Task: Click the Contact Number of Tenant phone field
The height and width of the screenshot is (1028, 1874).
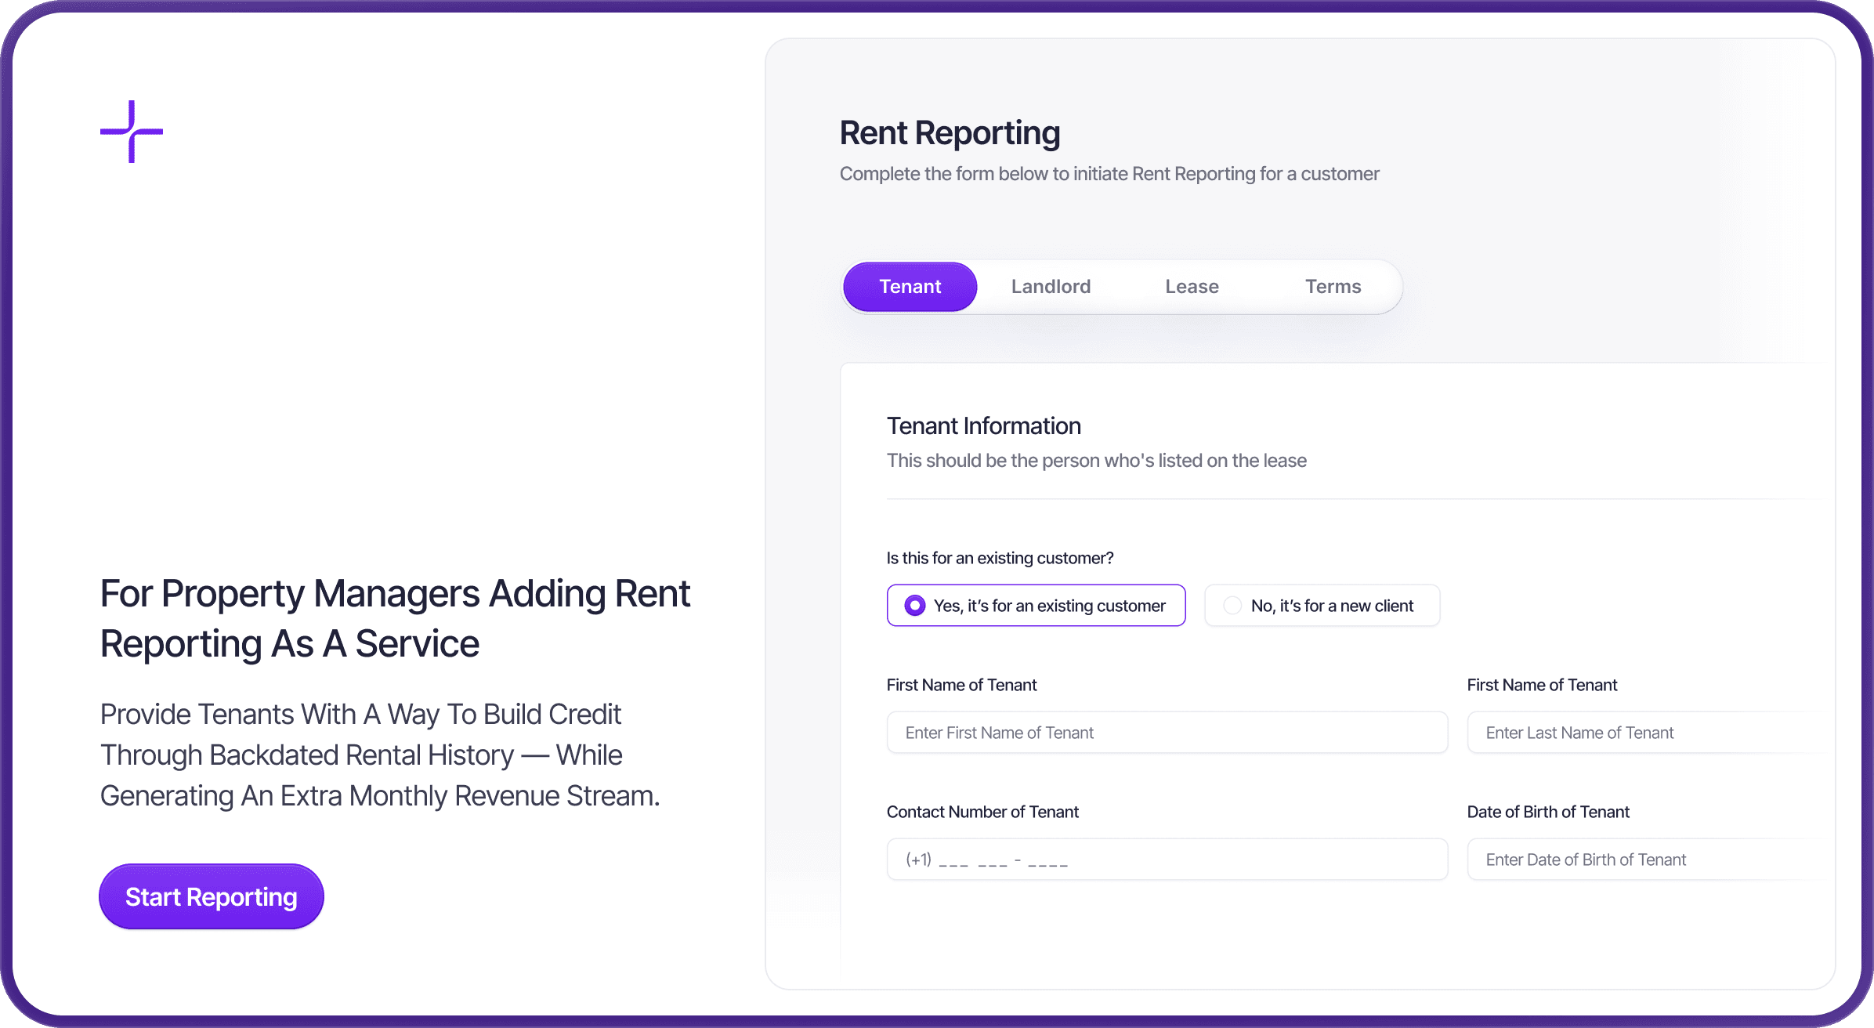Action: (x=1167, y=860)
